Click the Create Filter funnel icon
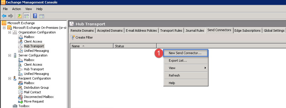This screenshot has width=286, height=108. click(x=72, y=37)
